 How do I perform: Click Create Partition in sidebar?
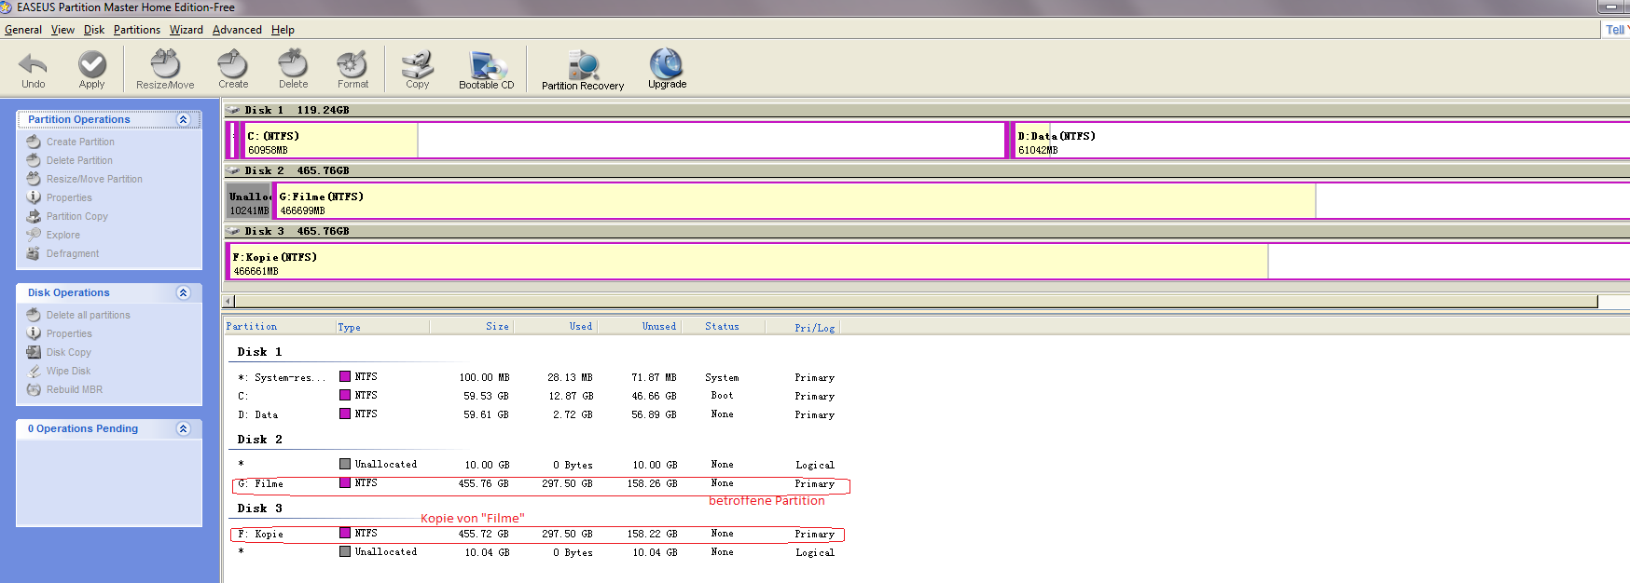tap(80, 142)
